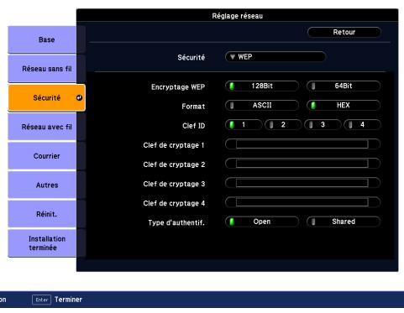Select Clef ID 1
Viewport: 404px width, 313px height.
[244, 125]
